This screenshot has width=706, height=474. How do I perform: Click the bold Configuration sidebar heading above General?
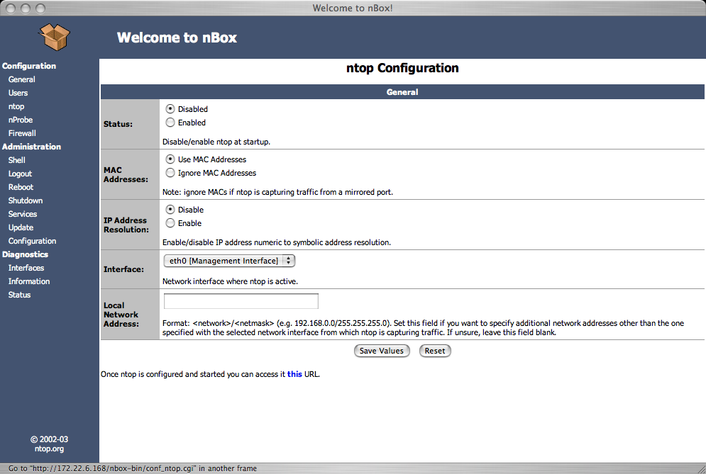pyautogui.click(x=29, y=66)
